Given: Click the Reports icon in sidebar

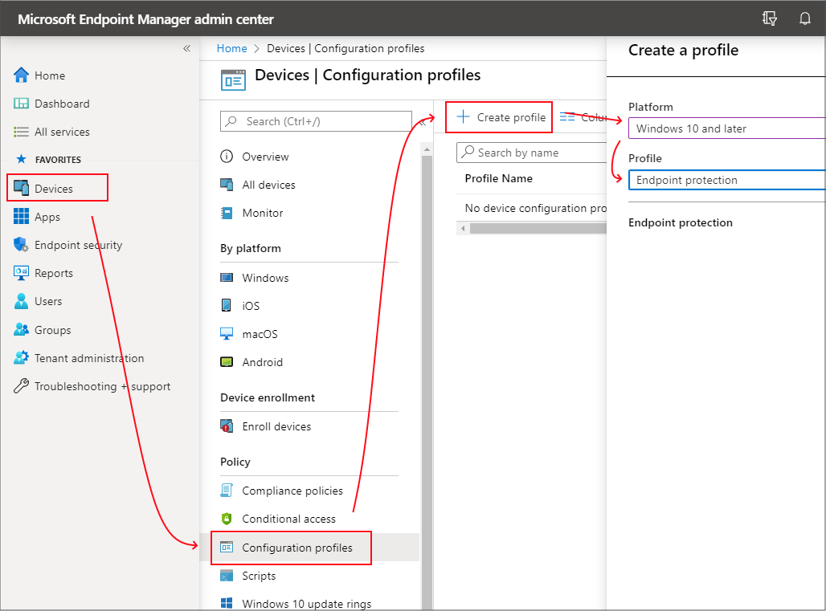Looking at the screenshot, I should 22,273.
